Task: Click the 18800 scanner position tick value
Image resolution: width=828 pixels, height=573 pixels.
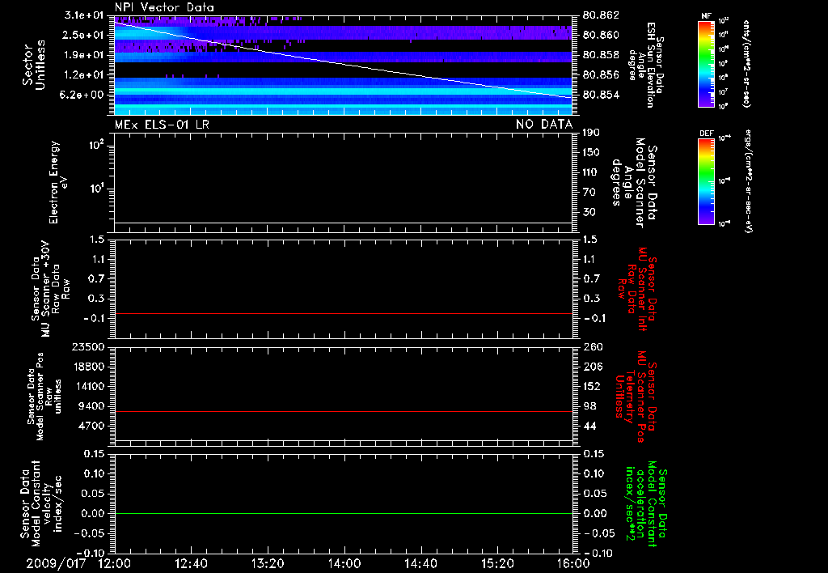Action: 89,367
